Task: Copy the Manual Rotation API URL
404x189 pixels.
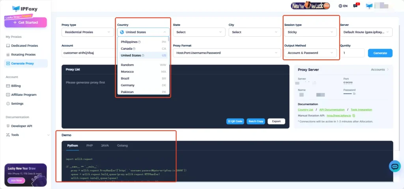Action: 354,115
